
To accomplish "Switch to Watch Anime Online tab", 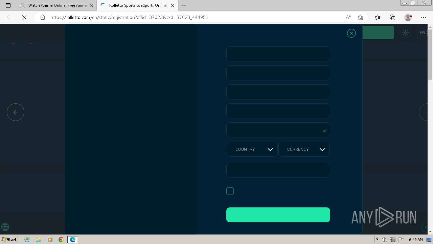I will coord(57,5).
